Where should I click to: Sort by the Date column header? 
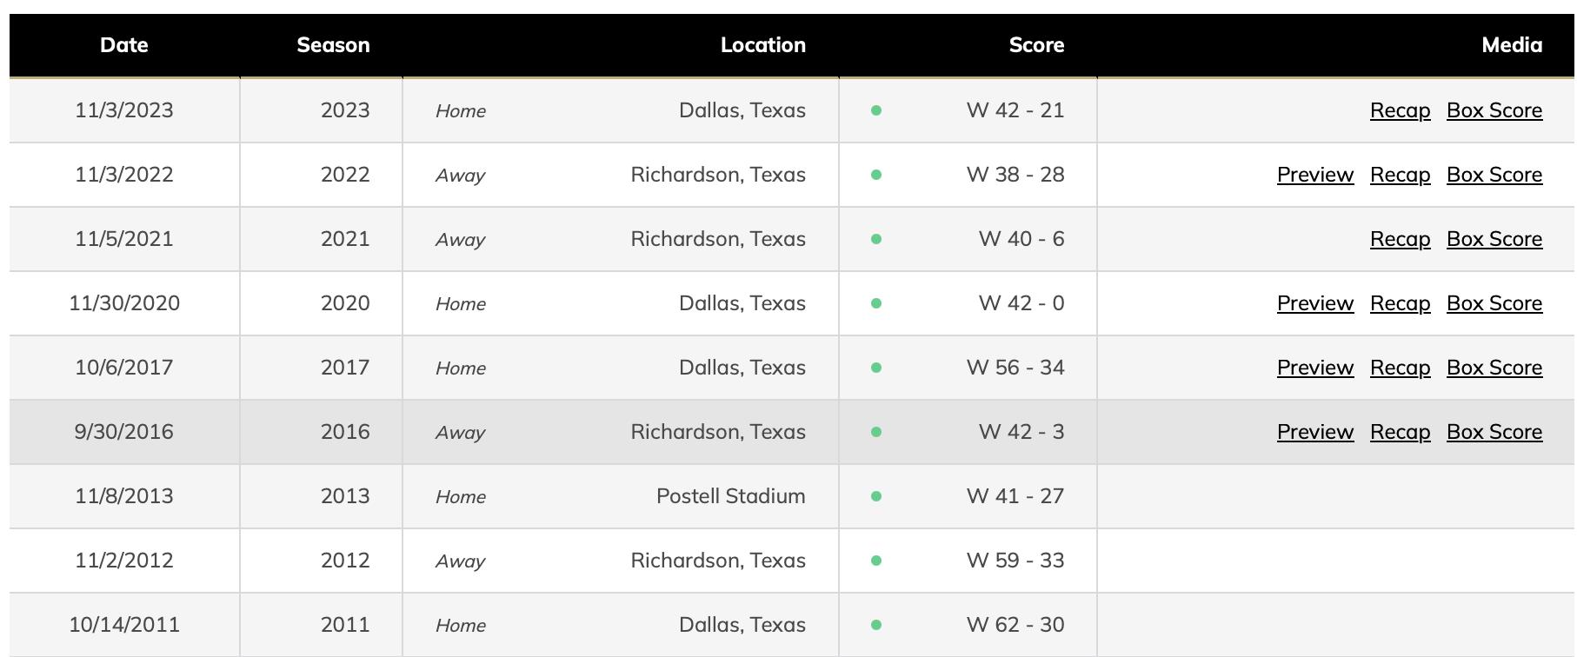coord(124,45)
